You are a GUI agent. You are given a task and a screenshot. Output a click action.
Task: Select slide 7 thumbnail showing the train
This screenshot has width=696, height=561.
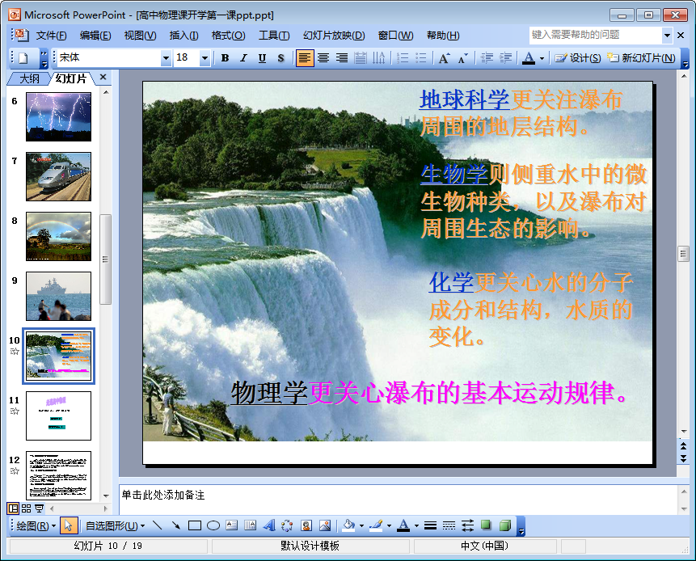58,176
